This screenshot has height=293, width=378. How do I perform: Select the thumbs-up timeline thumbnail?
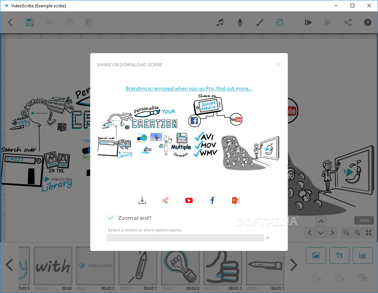tap(223, 268)
